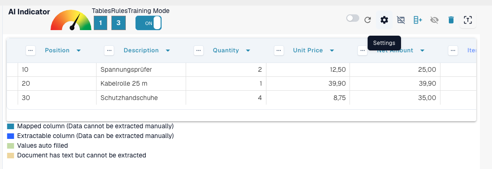Click the Tables count badge showing 1
Viewport: 492px width, 169px height.
[100, 23]
